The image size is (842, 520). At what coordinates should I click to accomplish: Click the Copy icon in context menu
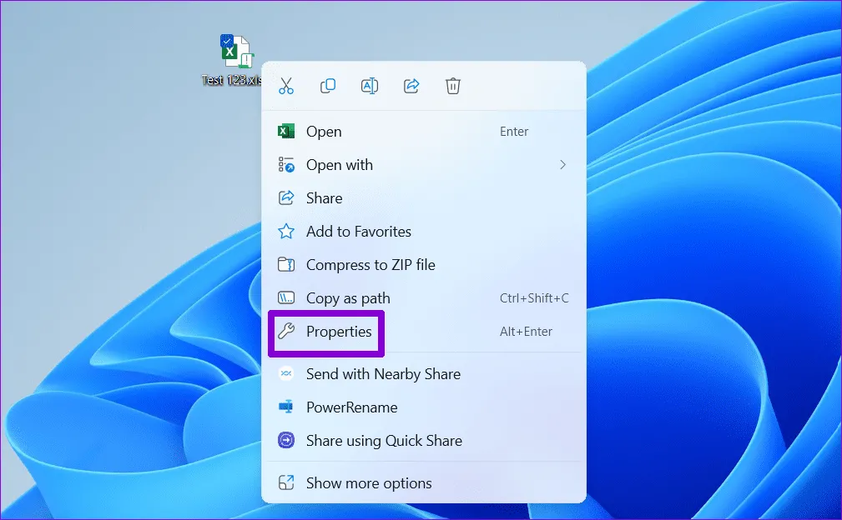pos(328,86)
